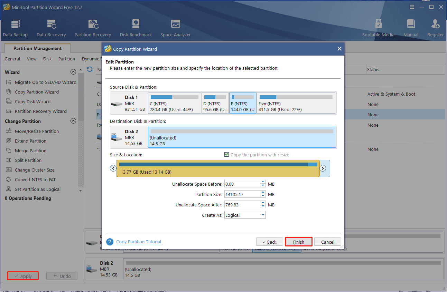Viewport: 447px width, 292px height.
Task: Select destination Unallocated 14.5 GB in wizard
Action: [x=242, y=137]
